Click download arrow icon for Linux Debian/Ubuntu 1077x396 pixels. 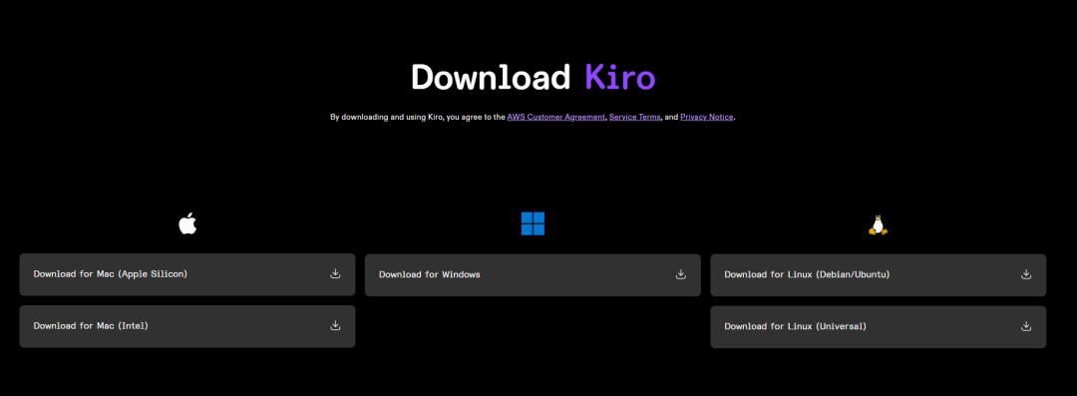(1026, 274)
